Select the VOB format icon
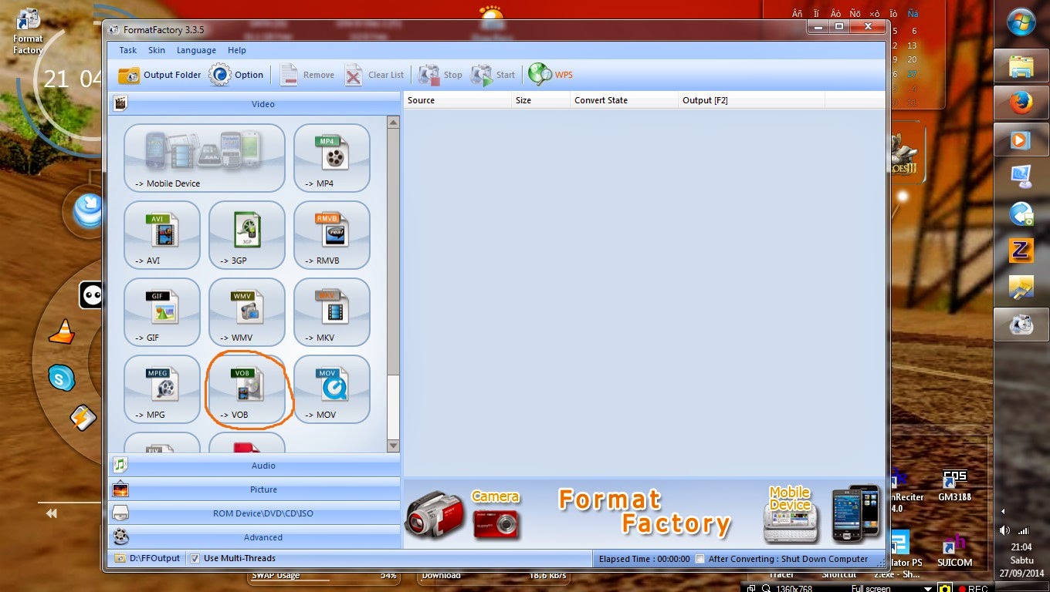Viewport: 1050px width, 592px height. (x=247, y=389)
